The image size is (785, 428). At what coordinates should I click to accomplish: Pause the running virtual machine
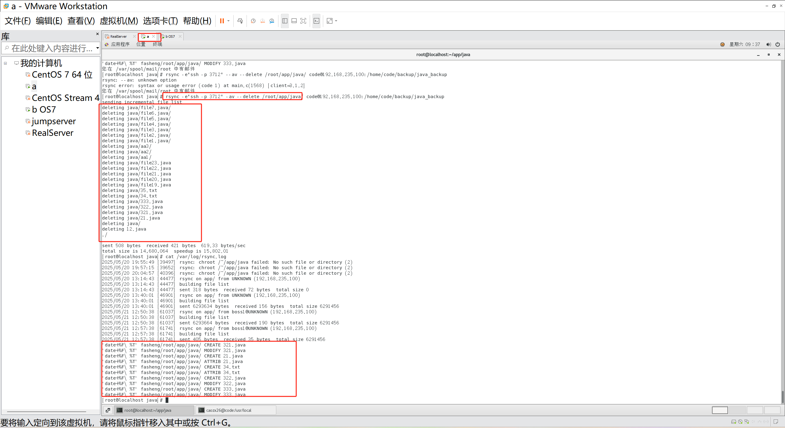click(x=222, y=21)
